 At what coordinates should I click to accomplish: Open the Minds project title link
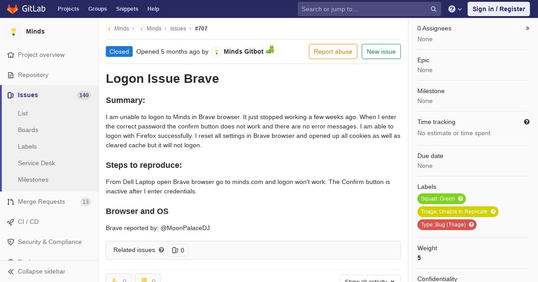pos(35,31)
